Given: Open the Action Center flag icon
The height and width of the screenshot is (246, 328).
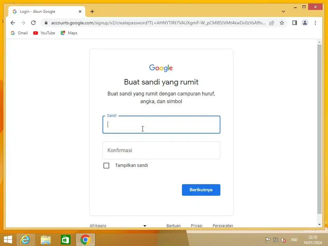Looking at the screenshot, I should coord(267,240).
